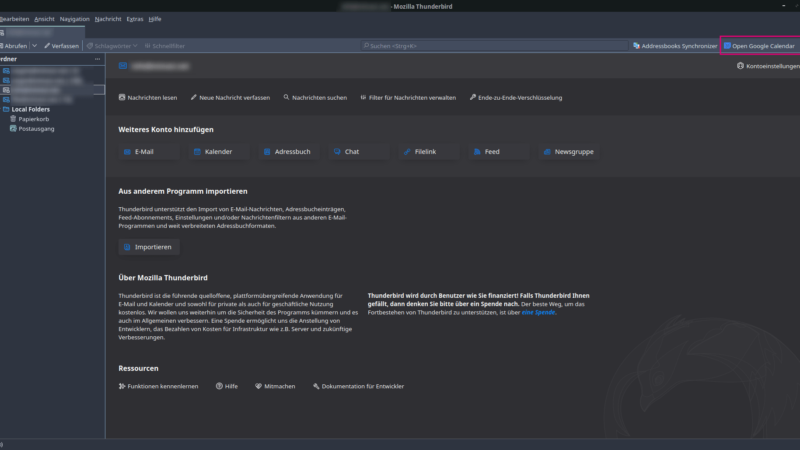Click Neue Nachricht verfassen
This screenshot has height=450, width=800.
click(230, 98)
